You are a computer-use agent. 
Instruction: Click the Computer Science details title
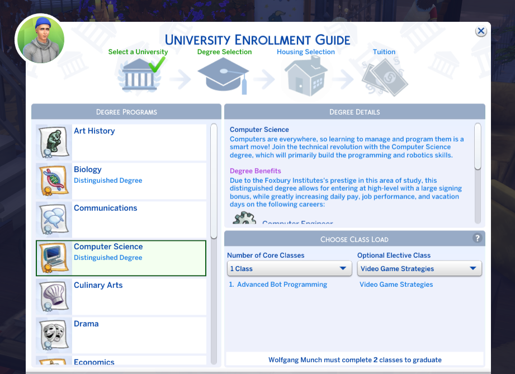coord(259,129)
